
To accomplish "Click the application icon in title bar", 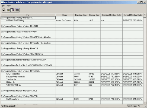I will [2, 2].
